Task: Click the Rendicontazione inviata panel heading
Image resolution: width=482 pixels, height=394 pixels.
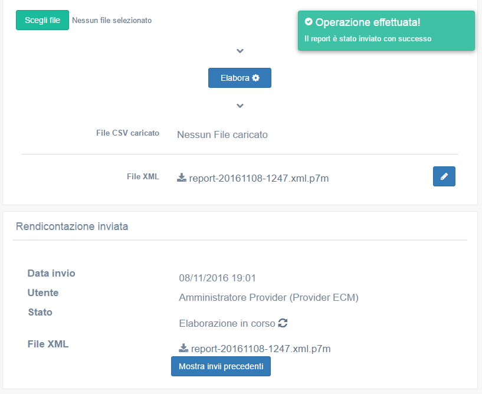Action: click(x=71, y=226)
